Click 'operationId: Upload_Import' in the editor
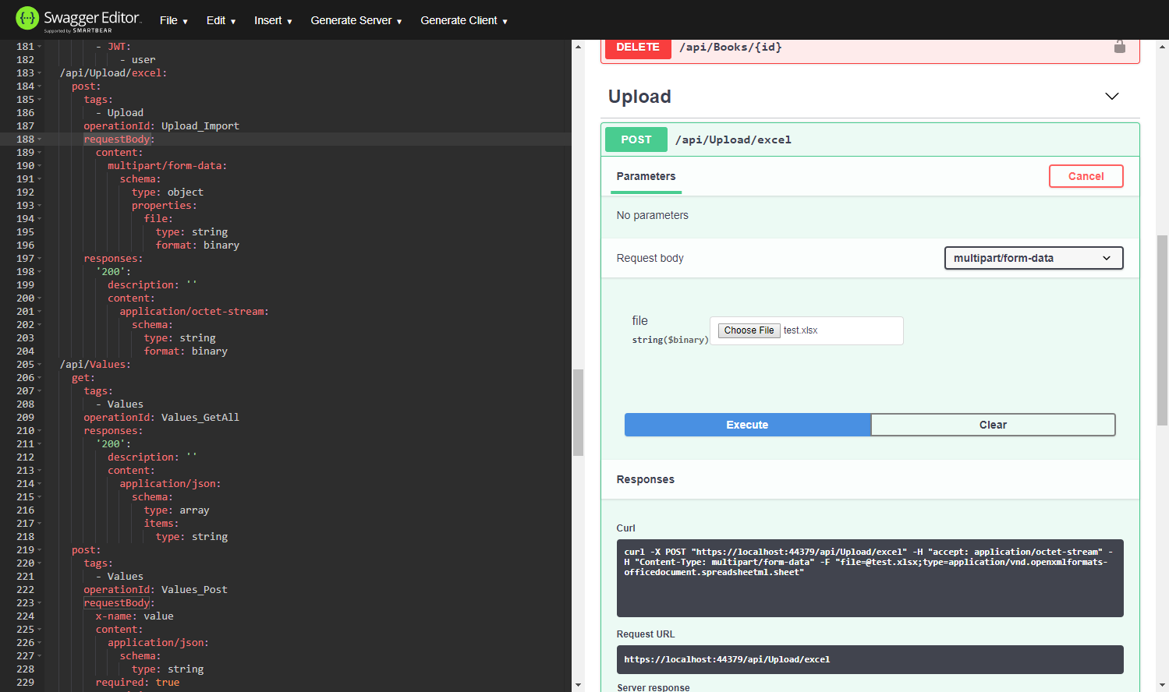Screen dimensions: 1169x692 pos(161,126)
